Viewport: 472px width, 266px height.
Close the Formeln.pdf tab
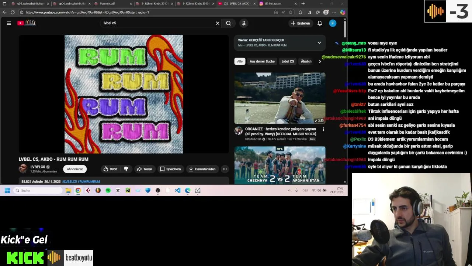point(131,4)
